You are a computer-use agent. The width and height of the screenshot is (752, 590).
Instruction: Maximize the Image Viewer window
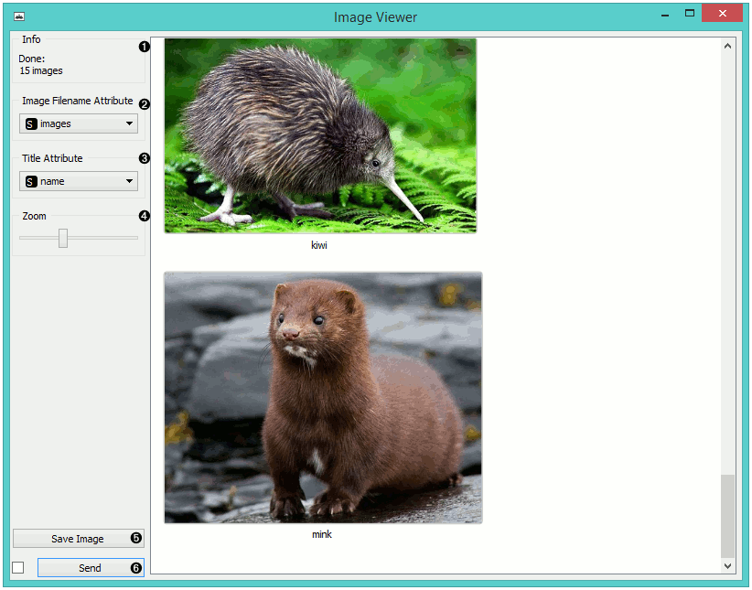click(689, 14)
